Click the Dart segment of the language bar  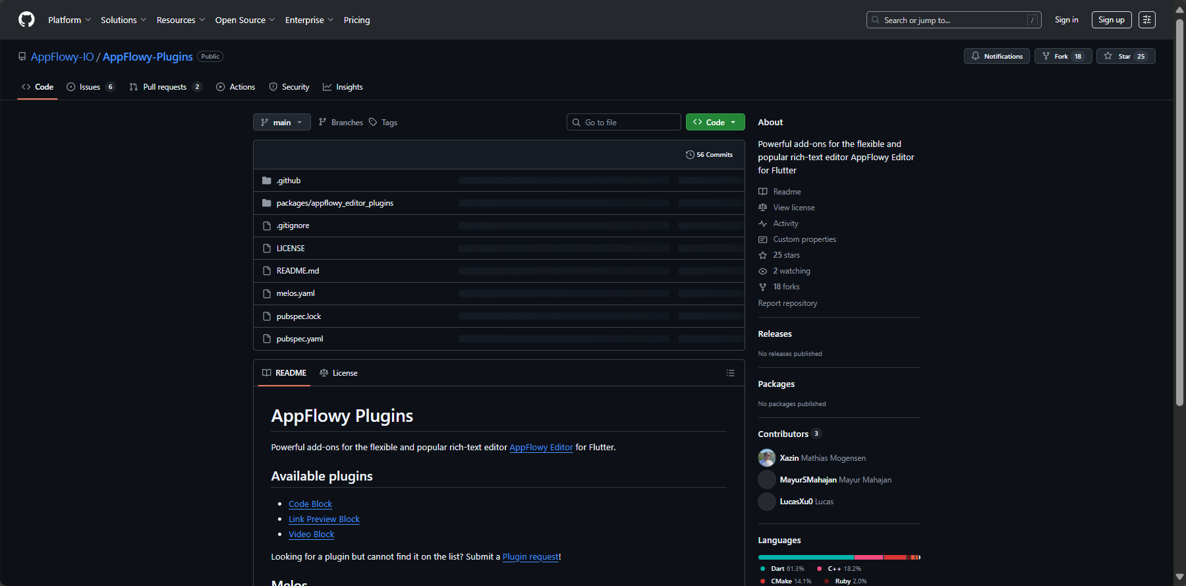click(x=806, y=558)
